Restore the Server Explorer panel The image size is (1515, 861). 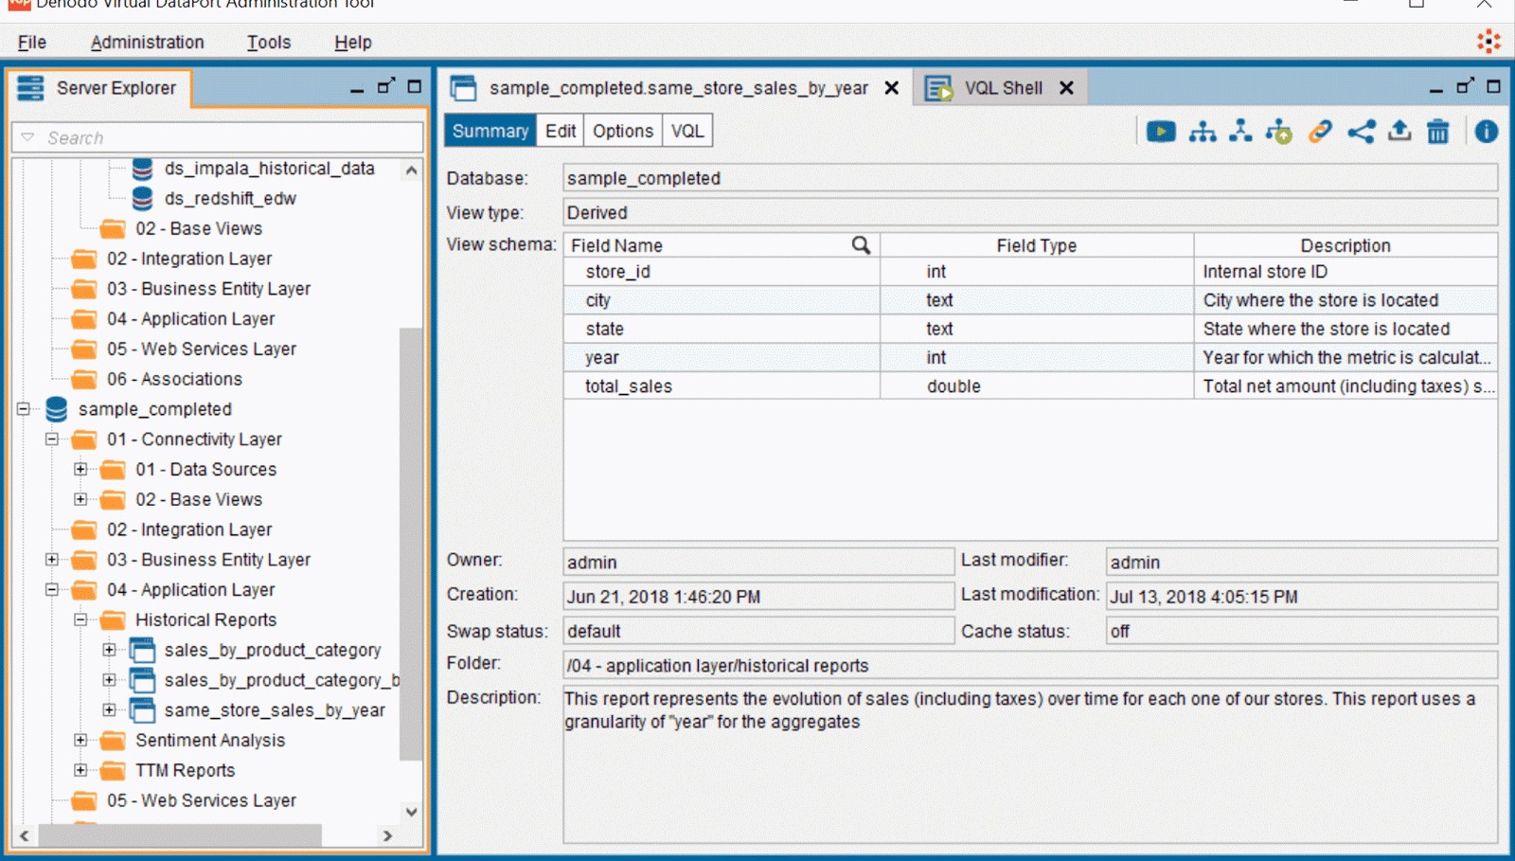click(x=385, y=86)
